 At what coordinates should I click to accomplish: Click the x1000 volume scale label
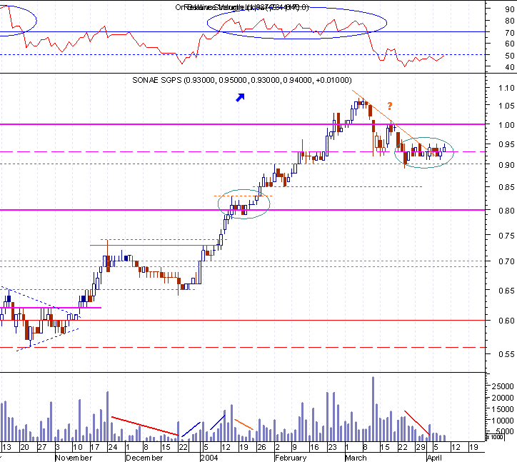click(x=496, y=437)
